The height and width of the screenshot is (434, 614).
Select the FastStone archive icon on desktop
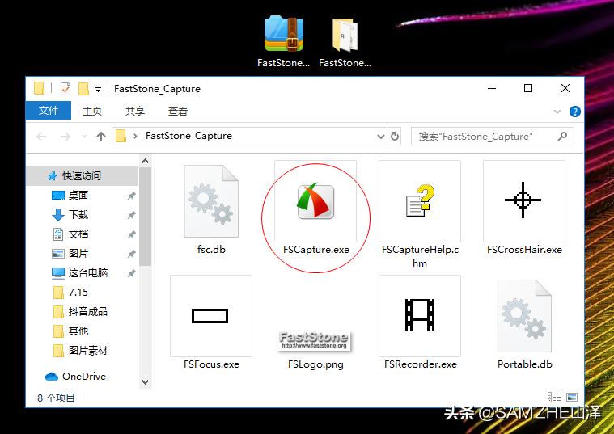coord(284,34)
